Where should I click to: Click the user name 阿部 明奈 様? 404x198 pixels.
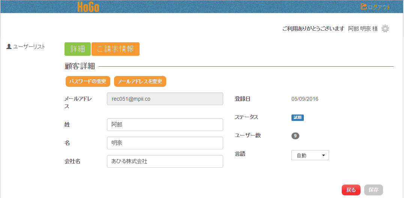[363, 29]
